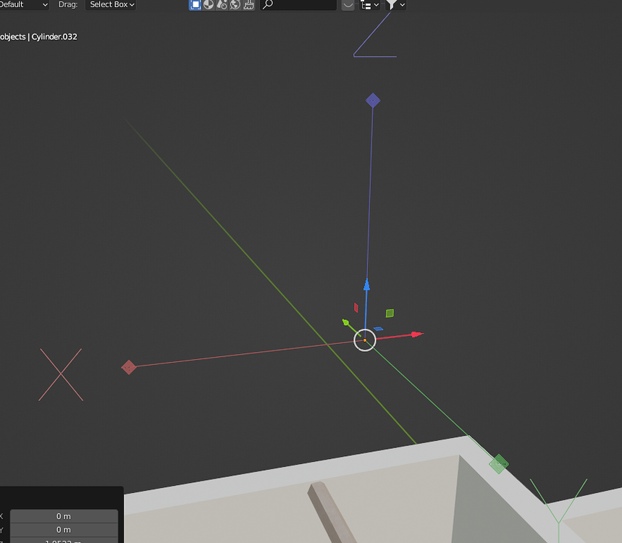The image size is (622, 543).
Task: Click the half-shaded sphere icon
Action: point(209,5)
